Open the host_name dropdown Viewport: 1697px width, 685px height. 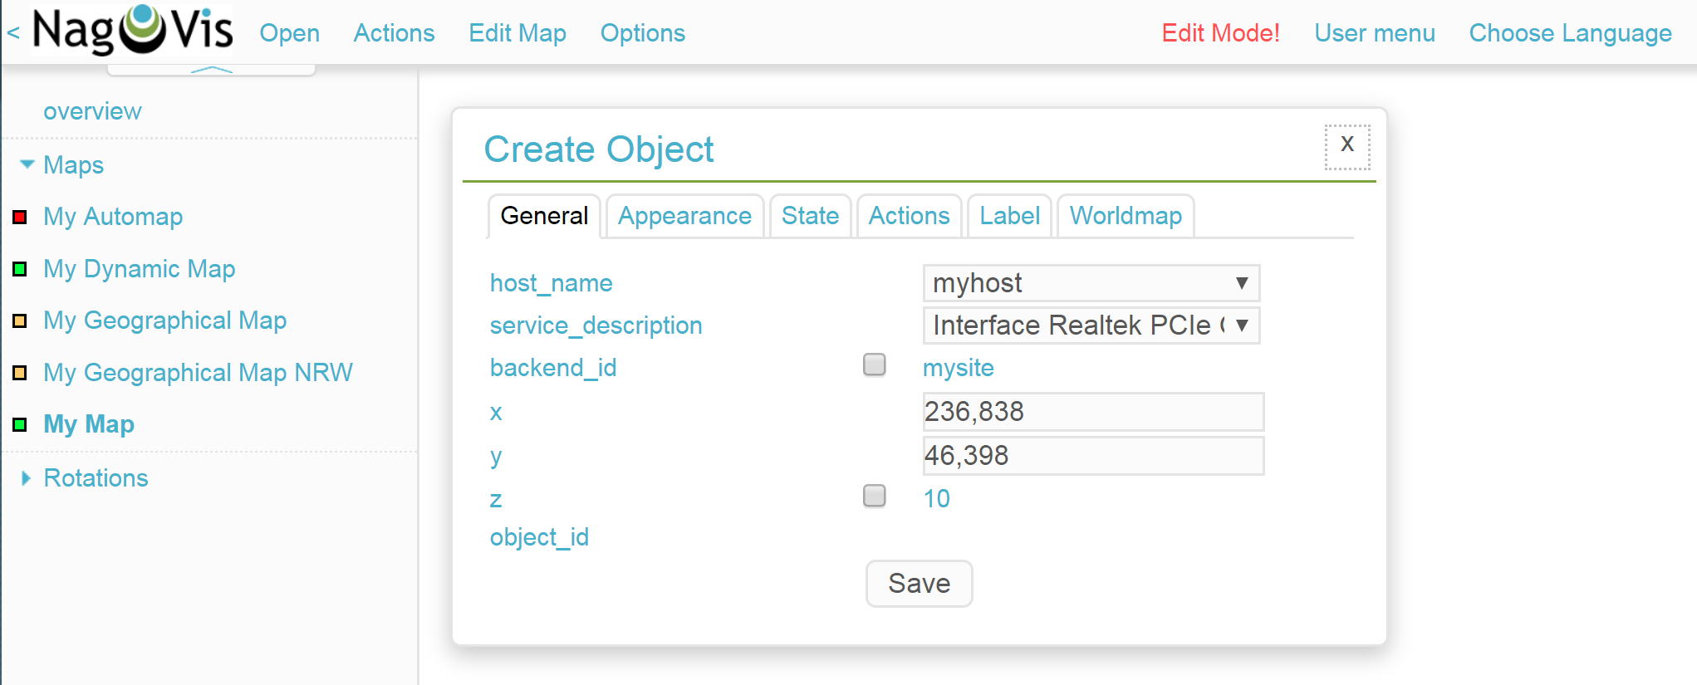1091,283
